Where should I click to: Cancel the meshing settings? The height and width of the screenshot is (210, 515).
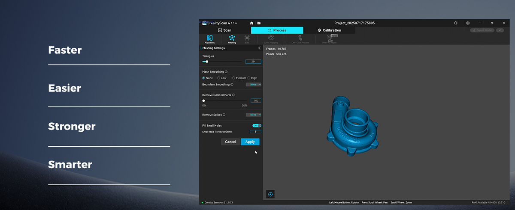pyautogui.click(x=230, y=142)
